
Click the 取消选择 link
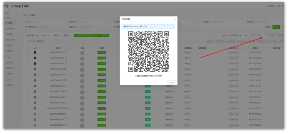coord(40,41)
